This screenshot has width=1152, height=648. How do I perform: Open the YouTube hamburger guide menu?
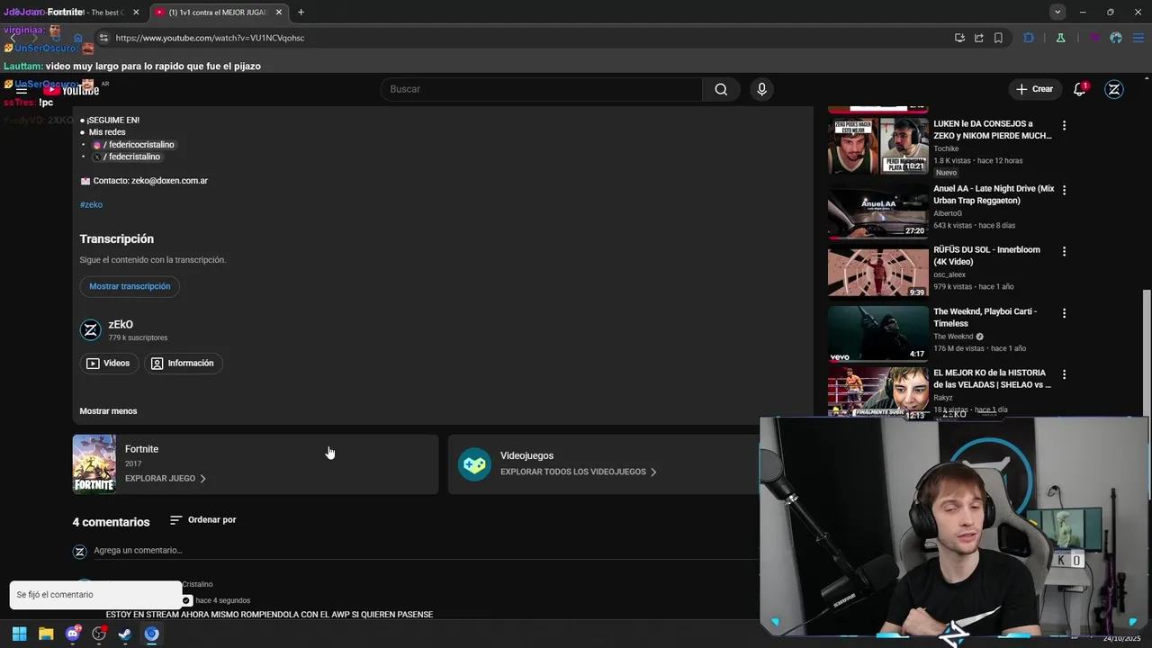[22, 89]
